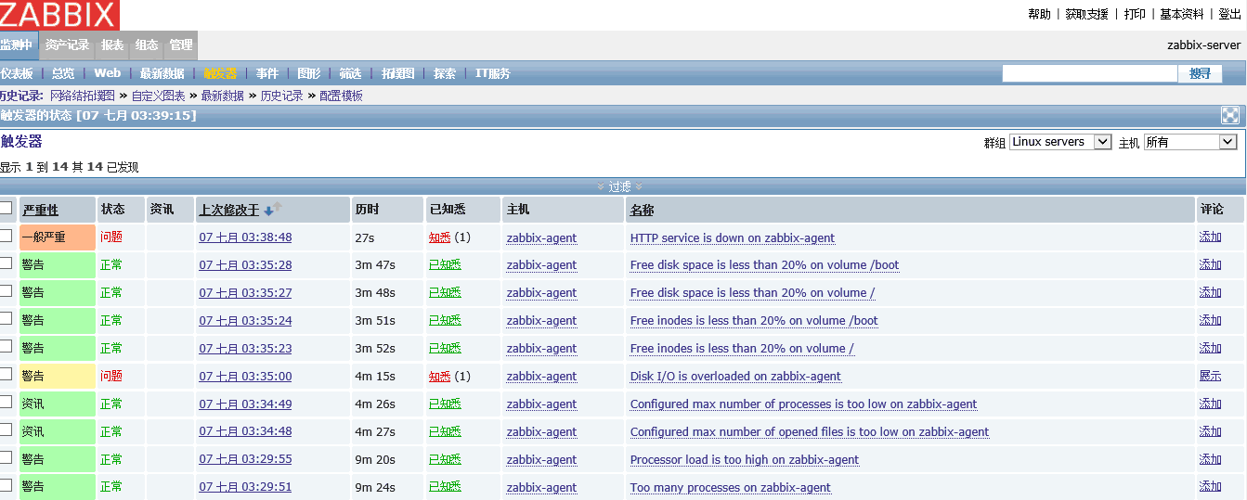
Task: Open the 资产记录 main tab
Action: 67,45
